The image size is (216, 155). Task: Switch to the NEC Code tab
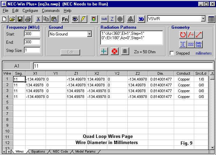point(60,151)
